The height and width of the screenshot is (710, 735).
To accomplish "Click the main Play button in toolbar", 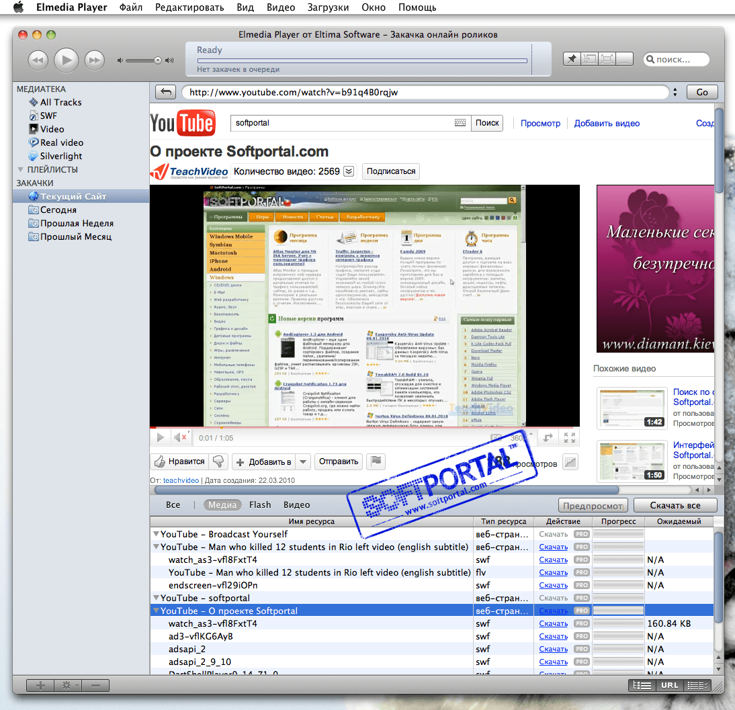I will tap(66, 60).
